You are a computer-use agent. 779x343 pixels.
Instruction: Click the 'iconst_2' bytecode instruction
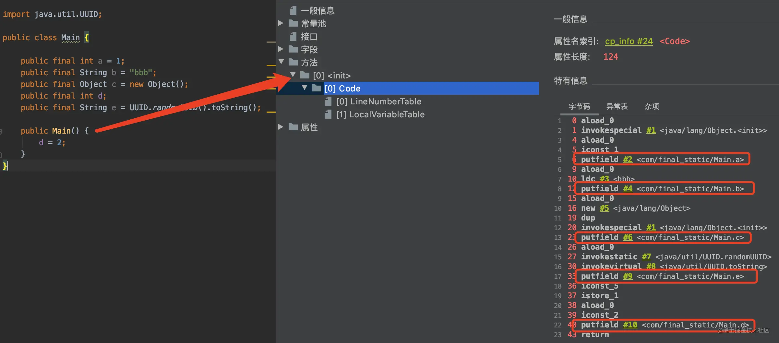click(600, 315)
